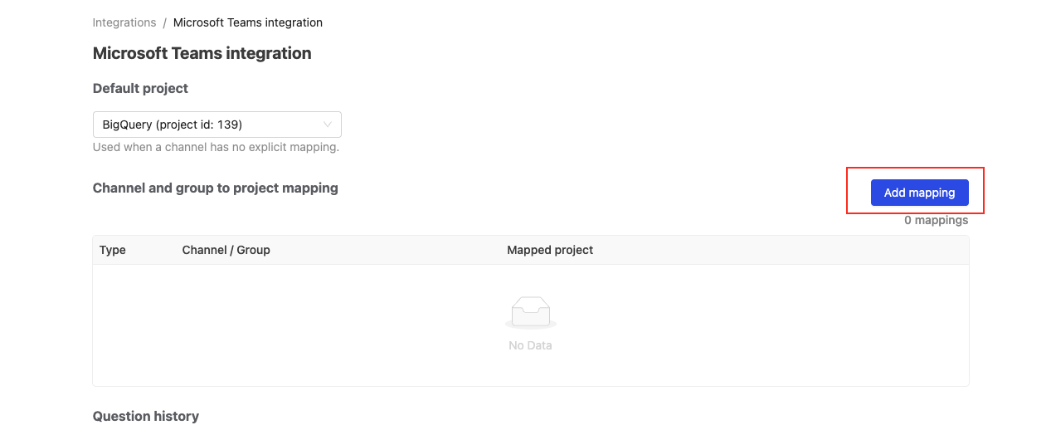Viewport: 1051px width, 430px height.
Task: Click the explicit mapping helper text
Action: click(216, 147)
